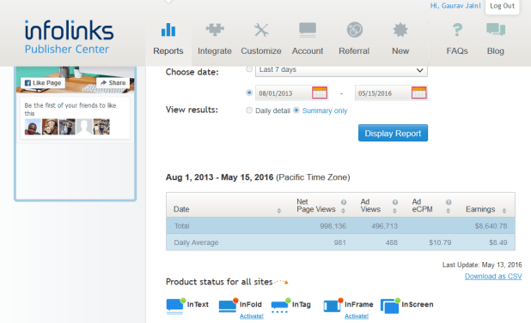Viewport: 531px width, 323px height.
Task: Click the Daily Average eCPM $10.79 cell
Action: click(x=440, y=242)
